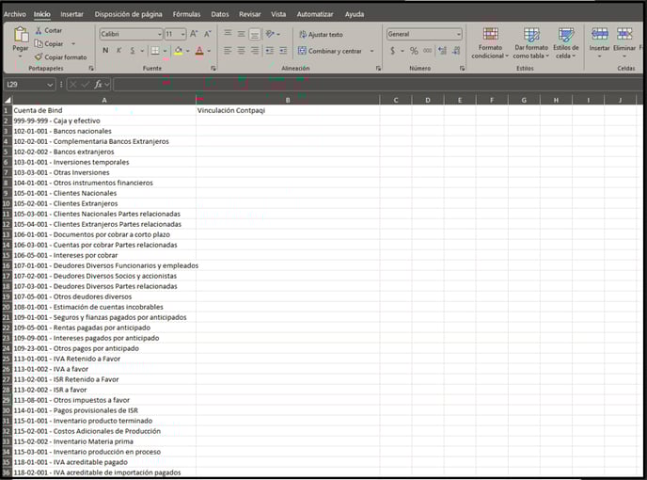Switch to the Datos tab

pos(220,14)
